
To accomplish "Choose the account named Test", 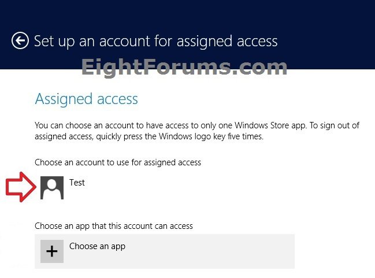I will 77,183.
